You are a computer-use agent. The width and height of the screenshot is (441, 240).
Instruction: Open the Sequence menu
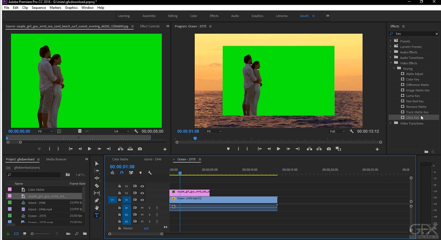39,7
